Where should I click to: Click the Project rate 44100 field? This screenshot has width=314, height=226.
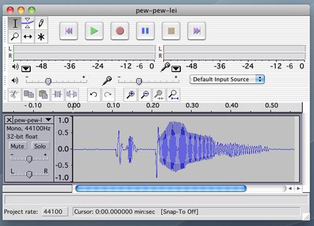coord(55,212)
